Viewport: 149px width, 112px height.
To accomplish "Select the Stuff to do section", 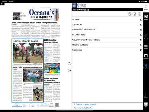I will pyautogui.click(x=107, y=25).
